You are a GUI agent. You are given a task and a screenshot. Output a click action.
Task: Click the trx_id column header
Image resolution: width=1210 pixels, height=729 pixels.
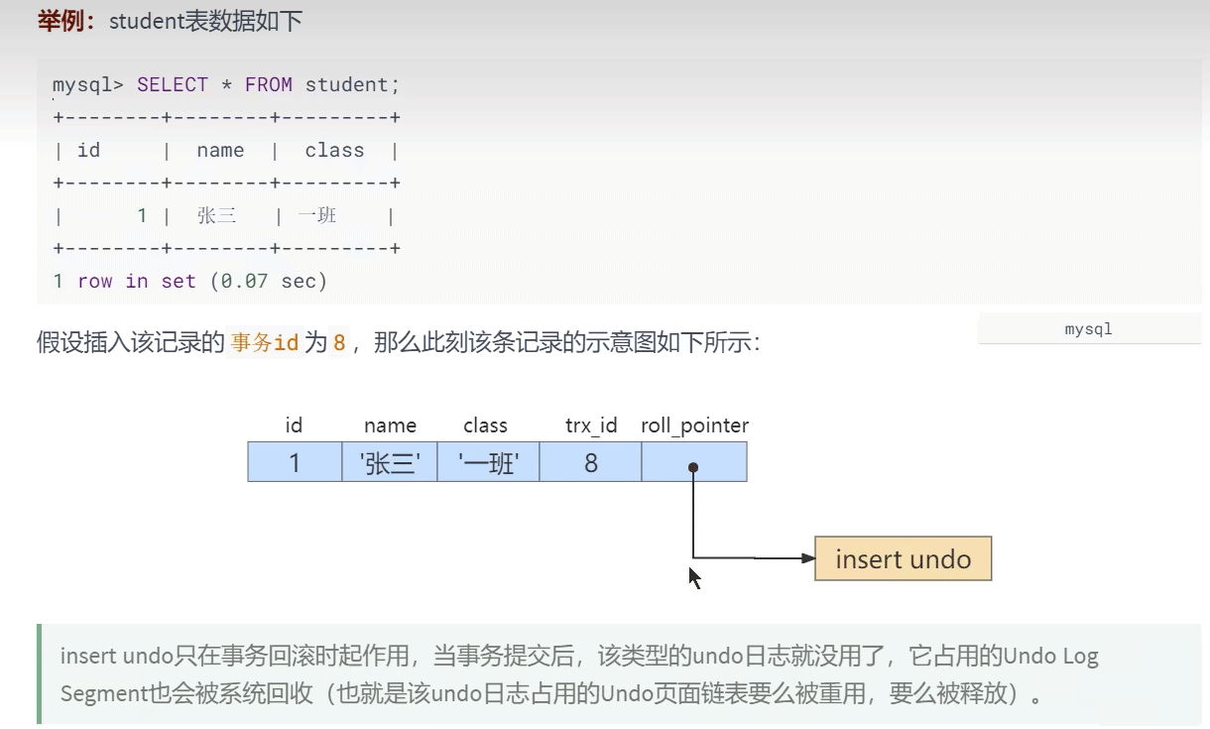pyautogui.click(x=590, y=425)
